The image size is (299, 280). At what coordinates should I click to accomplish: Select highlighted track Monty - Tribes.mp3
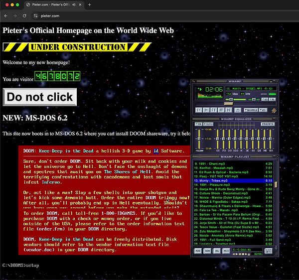233,180
